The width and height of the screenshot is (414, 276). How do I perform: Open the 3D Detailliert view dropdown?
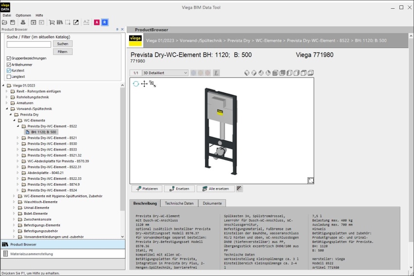[x=165, y=73]
